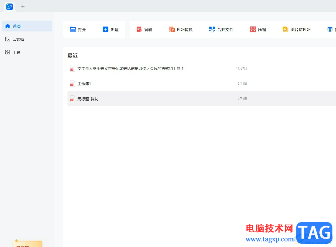336x247 pixels.
Task: Click the 合并文件 tool label
Action: coord(225,30)
